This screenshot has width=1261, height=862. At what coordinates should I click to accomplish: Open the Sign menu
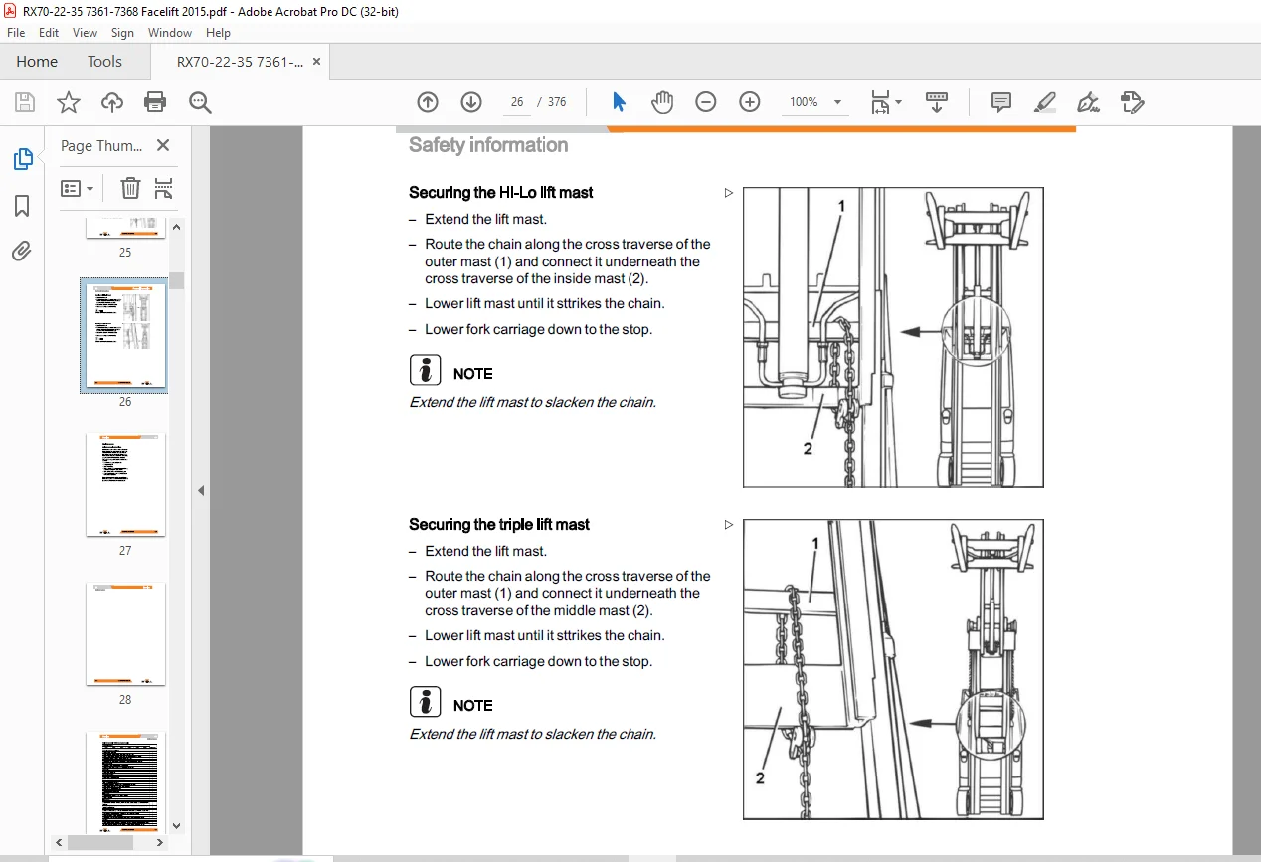point(122,33)
